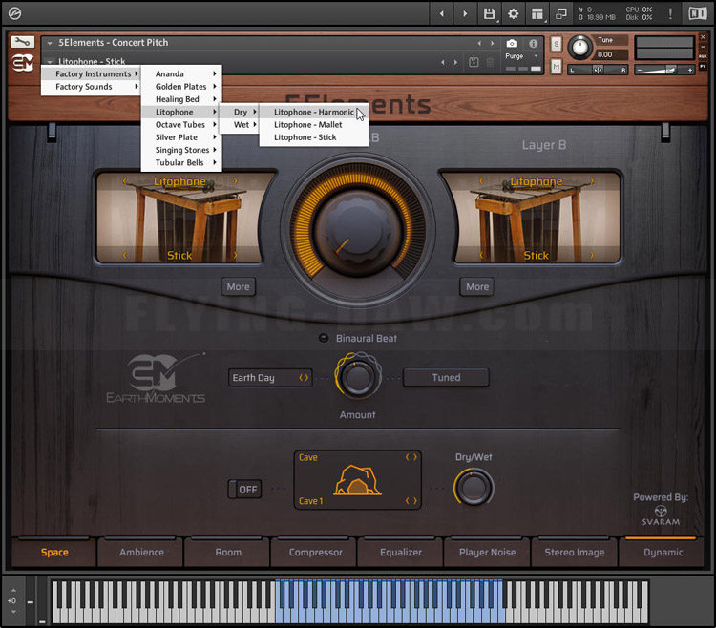
Task: Open the rack layout view icon
Action: [x=537, y=13]
